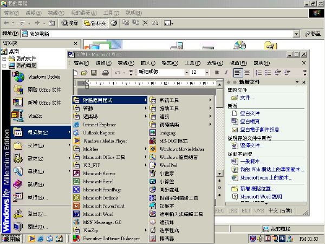The height and width of the screenshot is (244, 325).
Task: Open Word 插入(I) menu
Action: click(x=148, y=63)
